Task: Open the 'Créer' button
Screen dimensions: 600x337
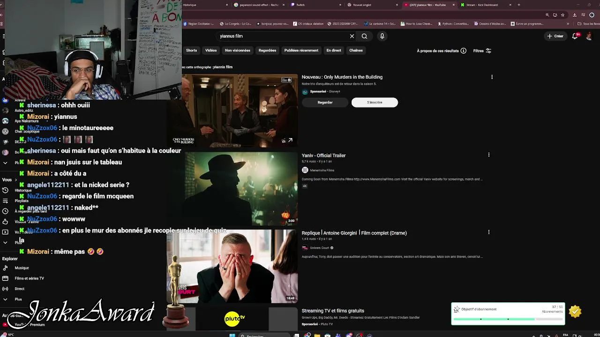Action: click(x=555, y=36)
